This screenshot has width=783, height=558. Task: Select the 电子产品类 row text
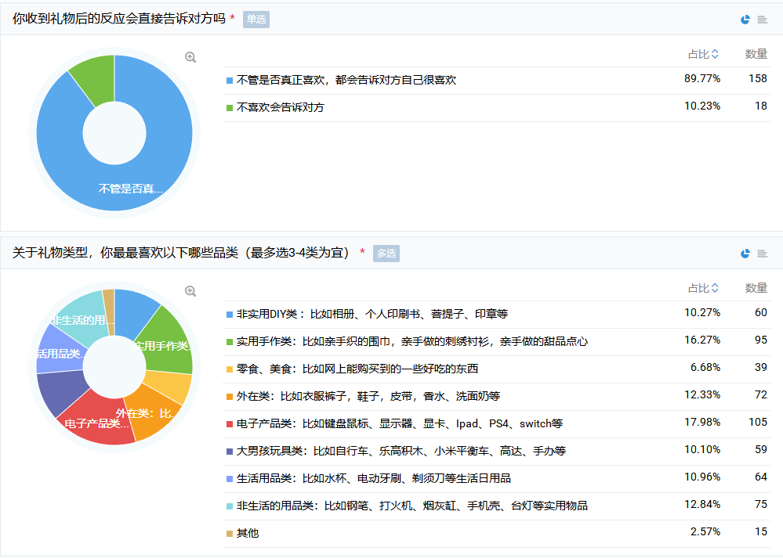[400, 423]
